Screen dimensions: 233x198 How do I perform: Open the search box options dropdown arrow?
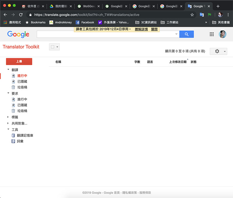(176, 34)
